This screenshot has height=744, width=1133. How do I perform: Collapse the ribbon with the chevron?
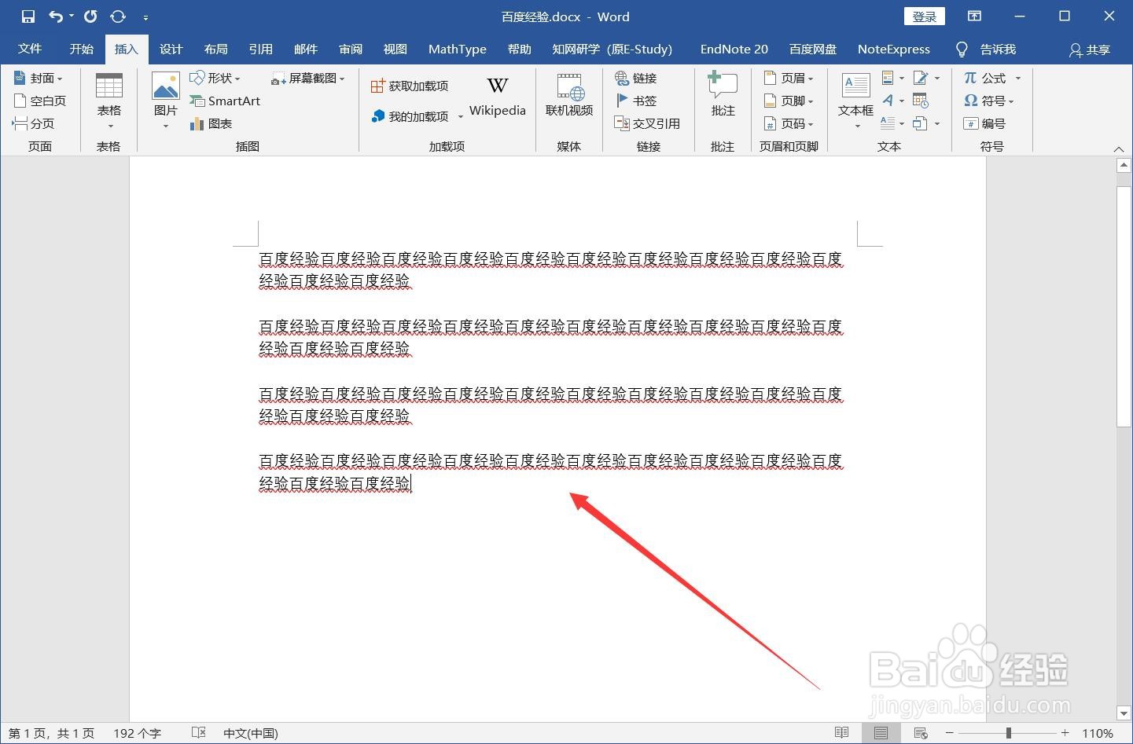tap(1119, 148)
